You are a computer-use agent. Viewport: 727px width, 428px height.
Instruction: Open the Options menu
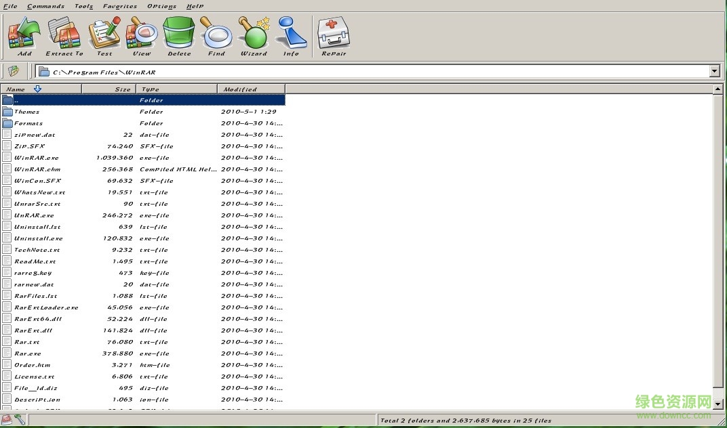(x=161, y=6)
